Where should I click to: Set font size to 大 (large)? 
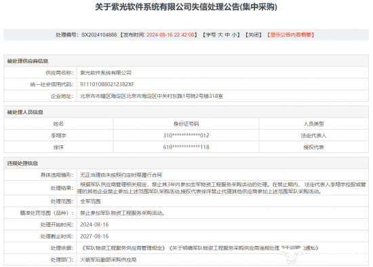tap(220, 35)
